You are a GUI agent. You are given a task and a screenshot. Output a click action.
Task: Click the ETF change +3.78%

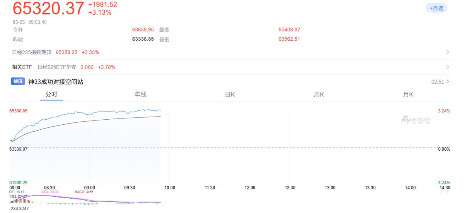[x=106, y=67]
